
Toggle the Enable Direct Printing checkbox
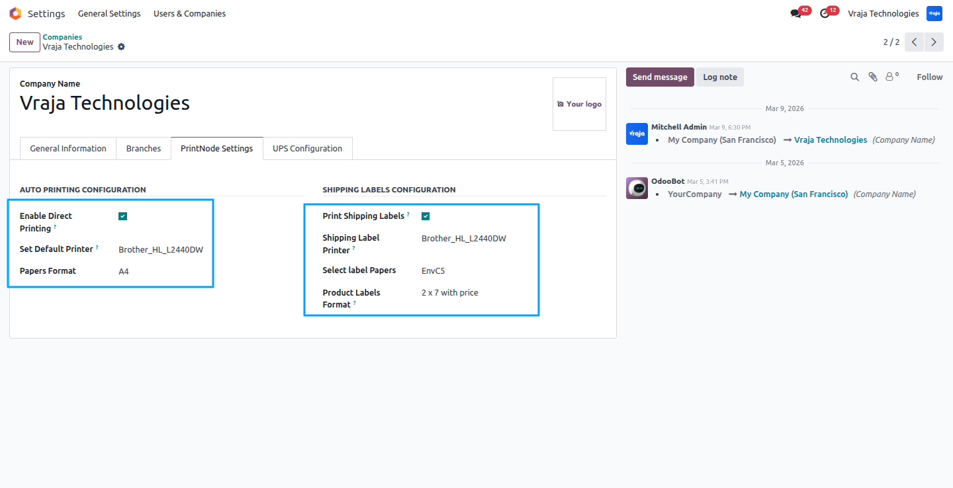(122, 216)
